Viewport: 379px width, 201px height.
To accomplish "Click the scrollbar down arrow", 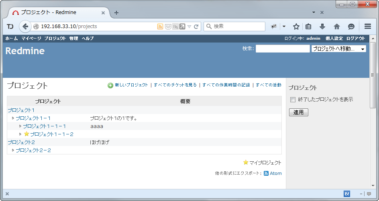I will click(373, 186).
